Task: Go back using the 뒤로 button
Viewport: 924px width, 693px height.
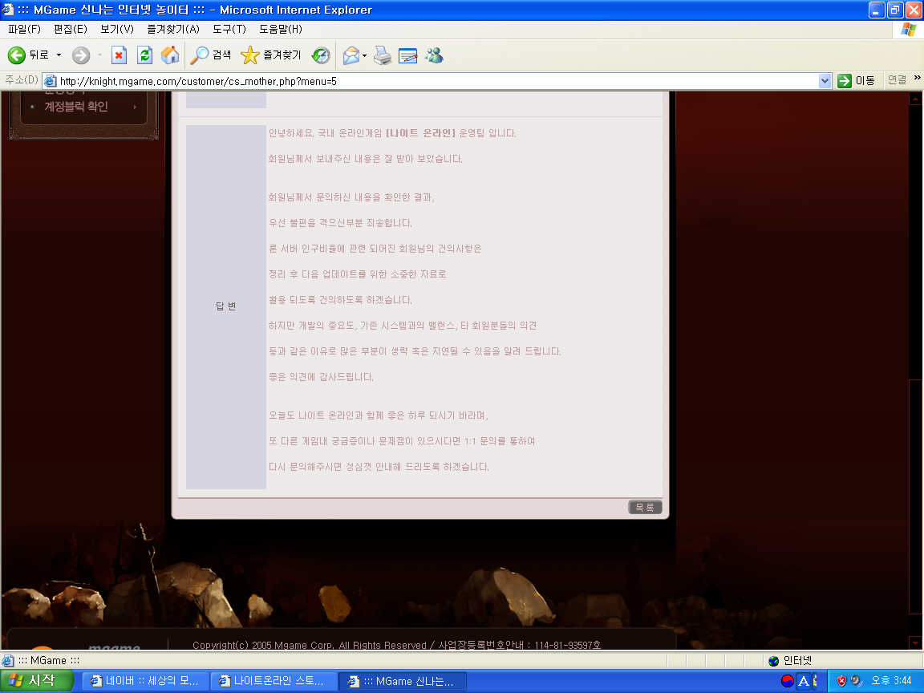Action: (28, 55)
